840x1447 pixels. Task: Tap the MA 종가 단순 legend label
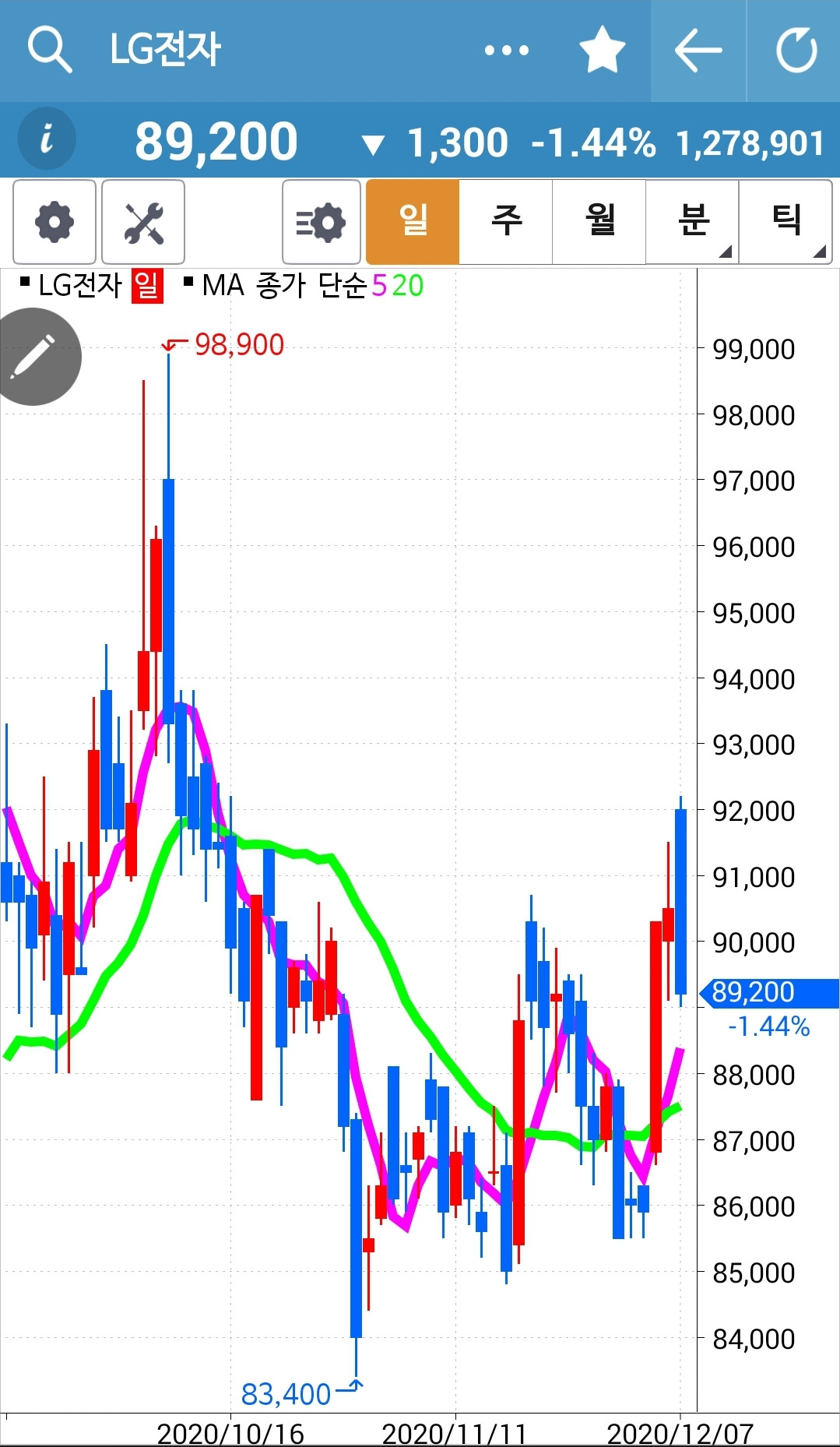pyautogui.click(x=276, y=286)
